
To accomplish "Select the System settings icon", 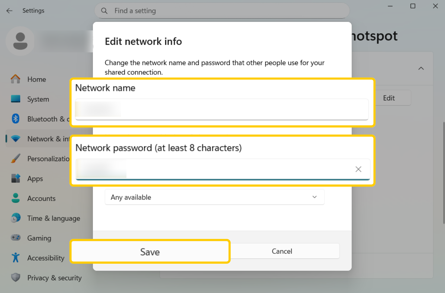I will point(16,99).
